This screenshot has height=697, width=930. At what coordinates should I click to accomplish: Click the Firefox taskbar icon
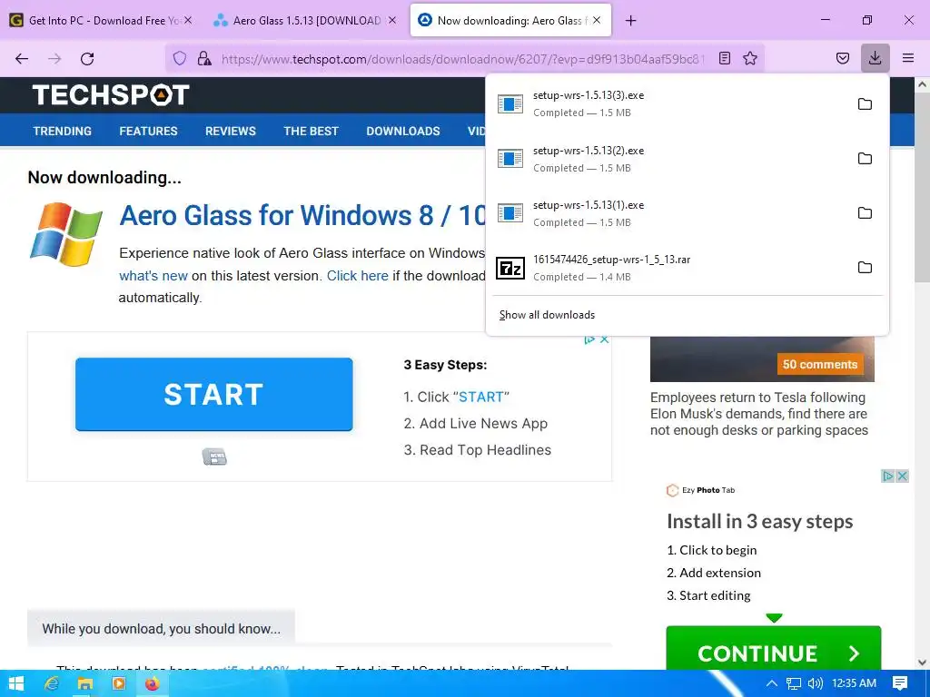click(153, 683)
